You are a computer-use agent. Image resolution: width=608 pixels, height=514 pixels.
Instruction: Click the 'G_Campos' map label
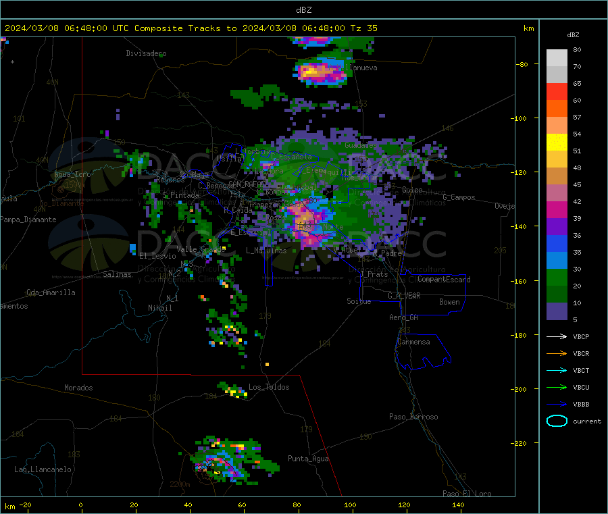459,197
